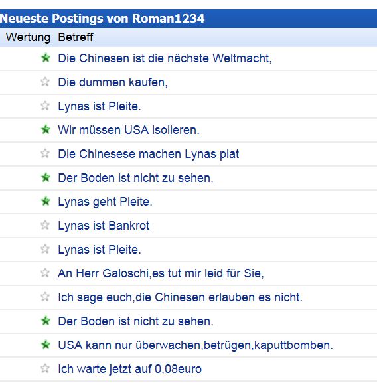Open posting 'Die Chinesen ist die nächste Weltmacht,'

(165, 58)
